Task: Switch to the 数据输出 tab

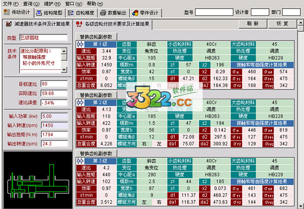Action: coord(113,13)
